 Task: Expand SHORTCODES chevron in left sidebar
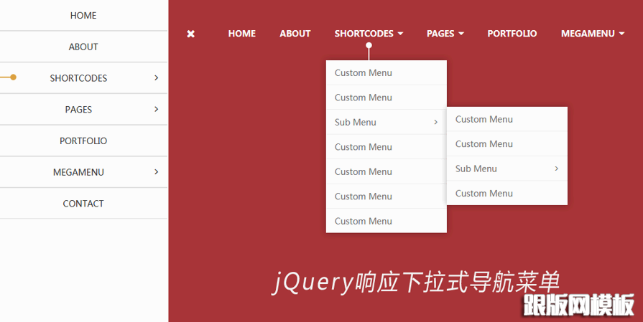(x=156, y=77)
